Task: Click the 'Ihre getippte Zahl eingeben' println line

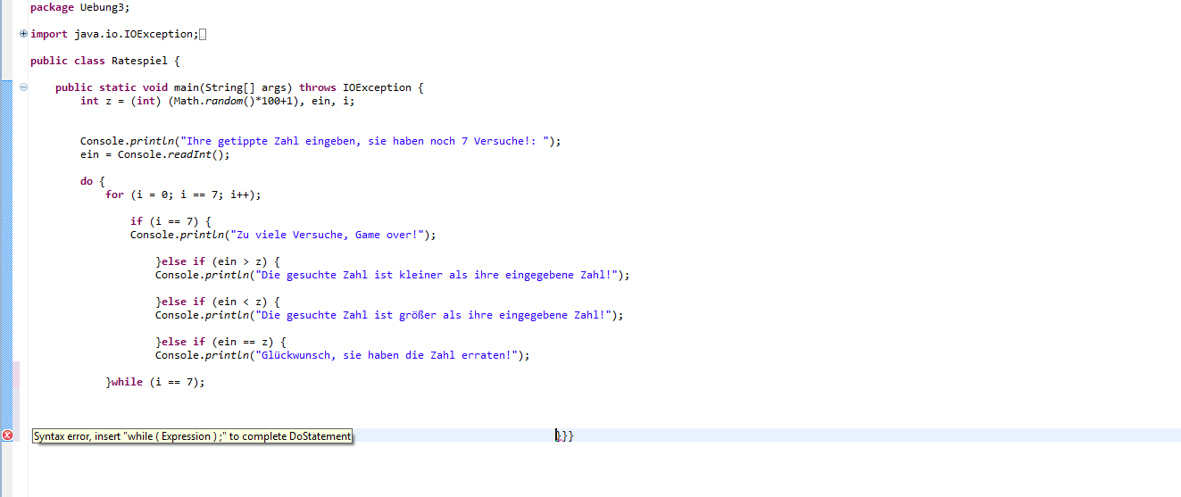Action: pos(320,141)
